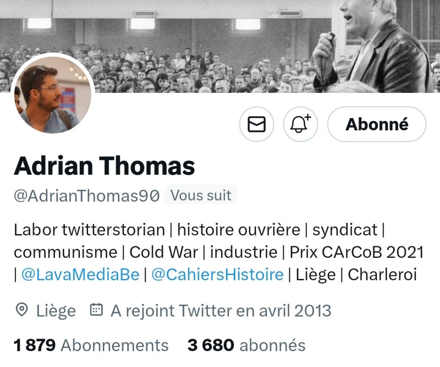View the 3 680 abonnés list
Image resolution: width=440 pixels, height=367 pixels.
pos(246,345)
